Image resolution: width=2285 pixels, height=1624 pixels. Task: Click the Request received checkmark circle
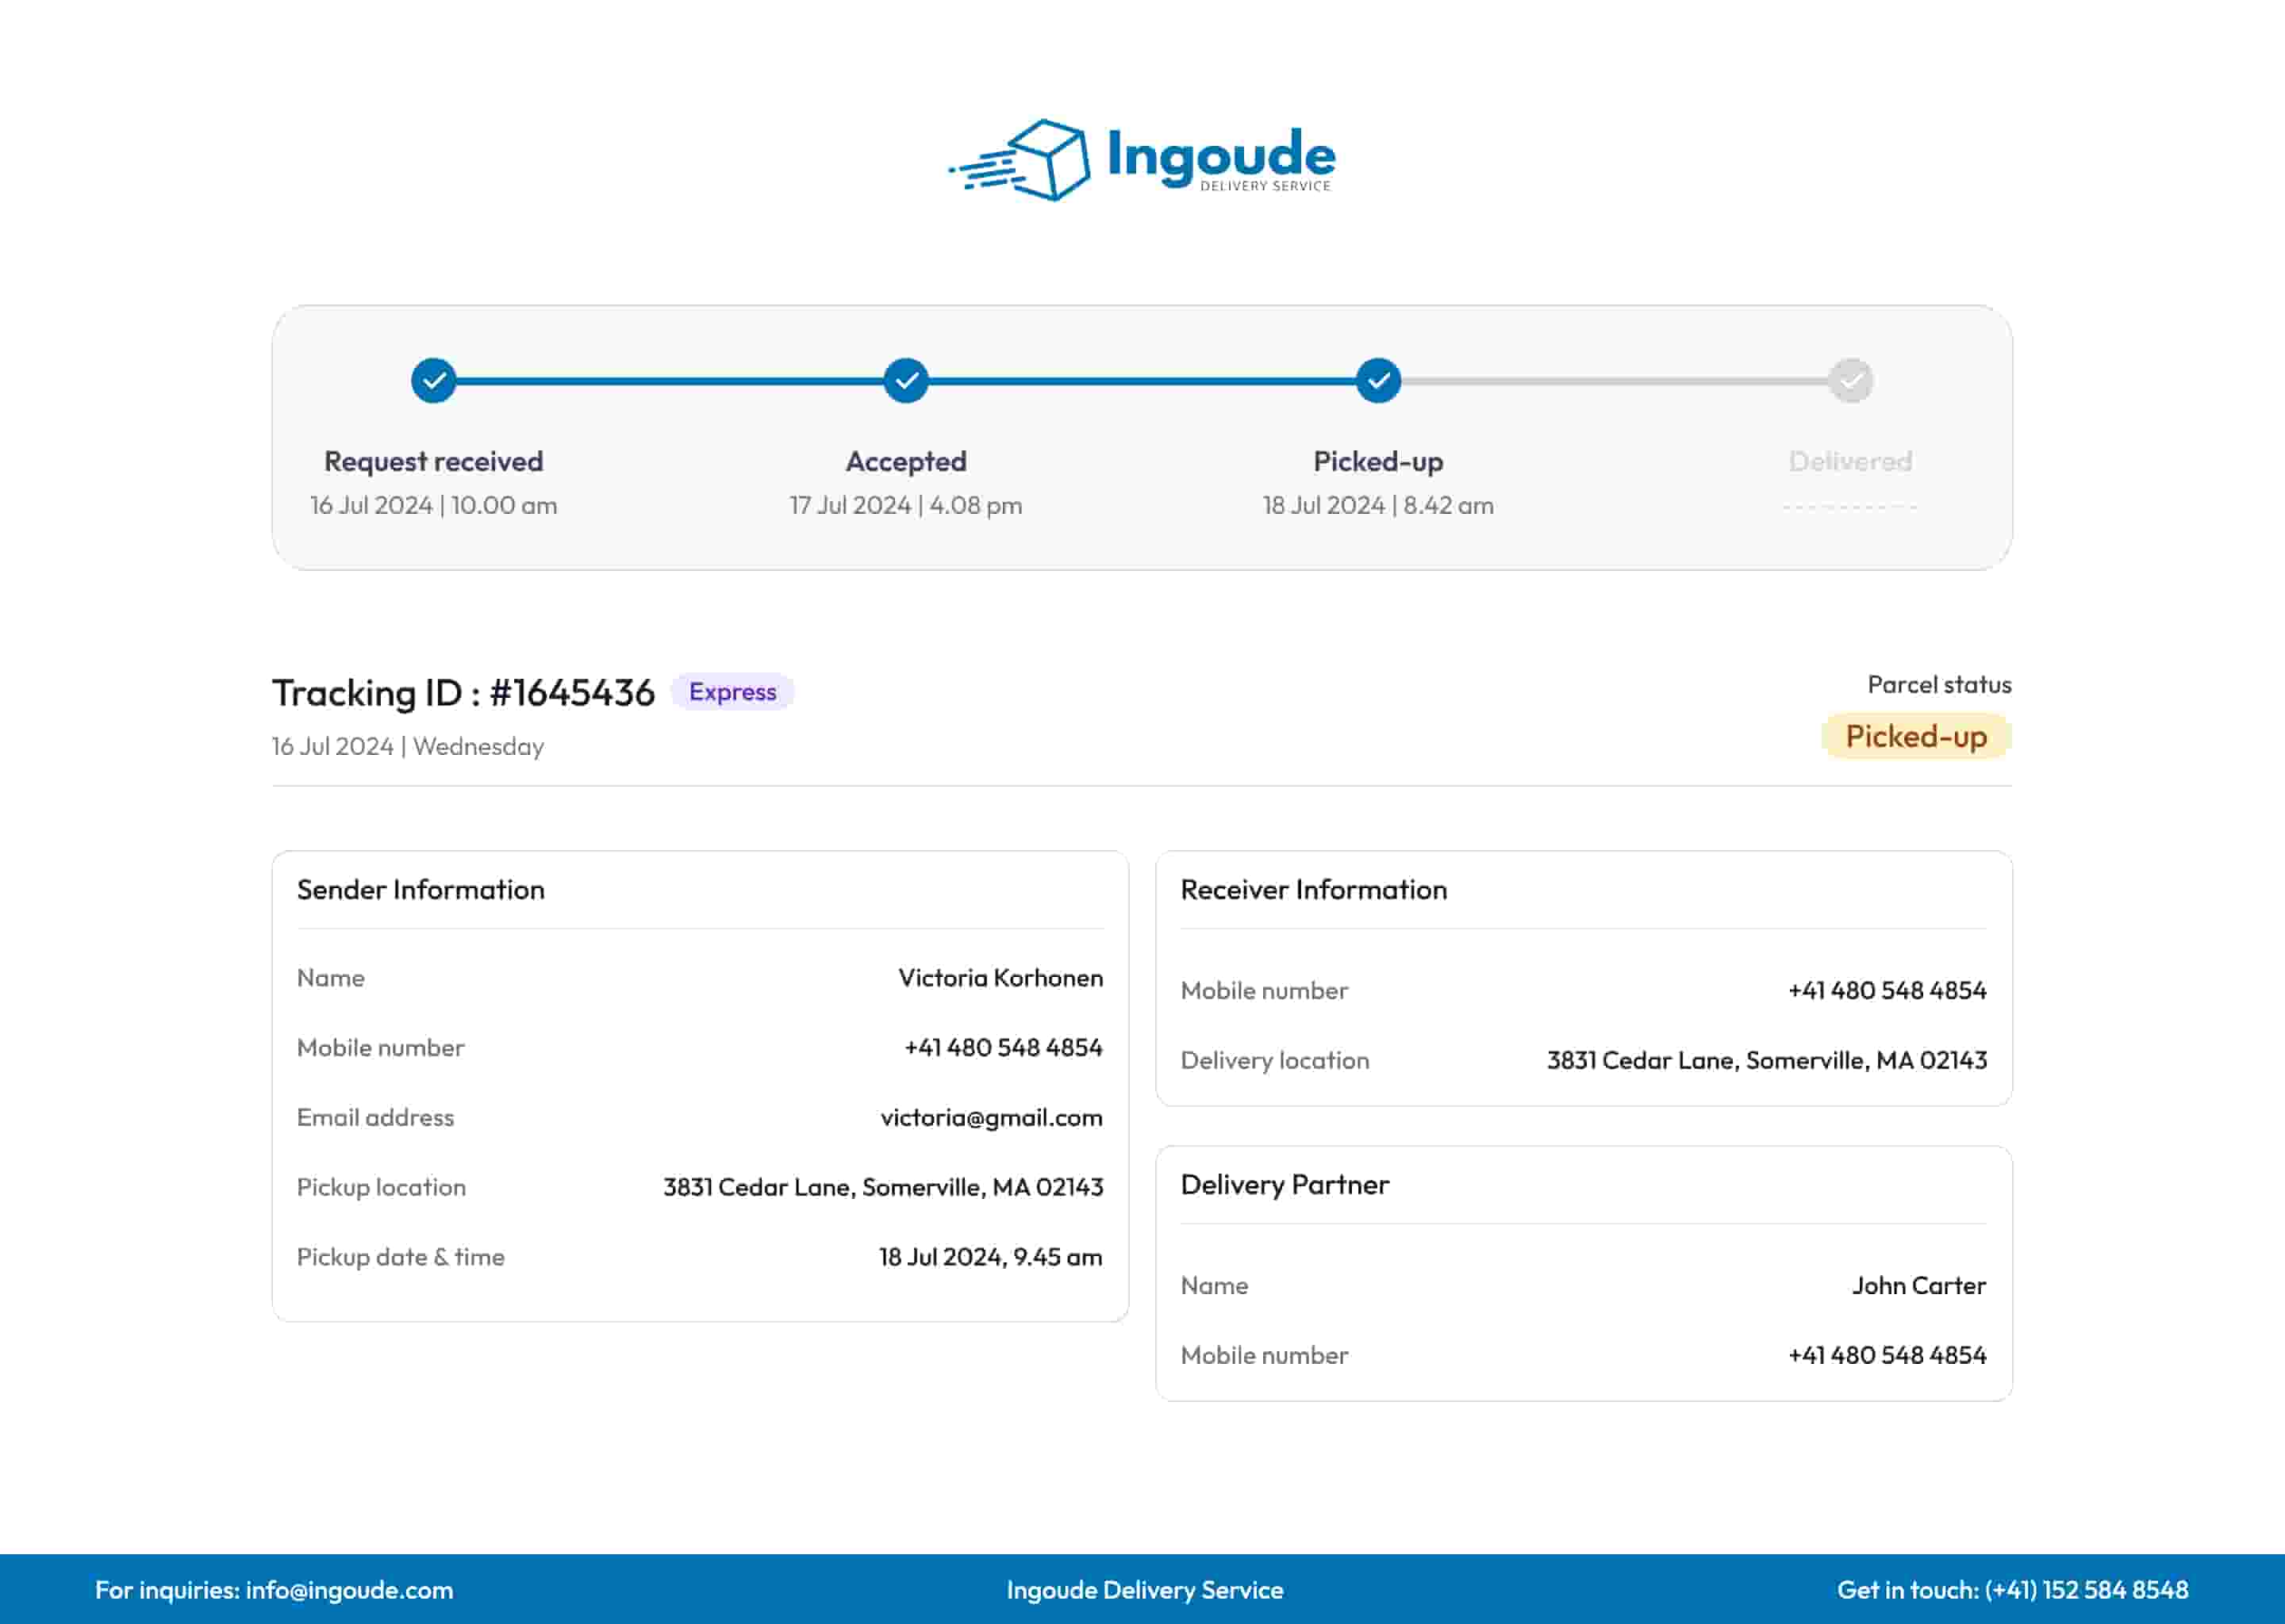pyautogui.click(x=433, y=381)
